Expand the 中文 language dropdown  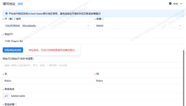coord(176,4)
